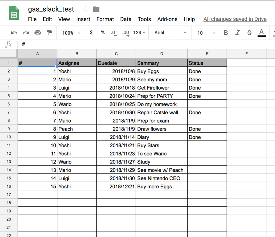Select the Do my homework cell

[x=162, y=104]
